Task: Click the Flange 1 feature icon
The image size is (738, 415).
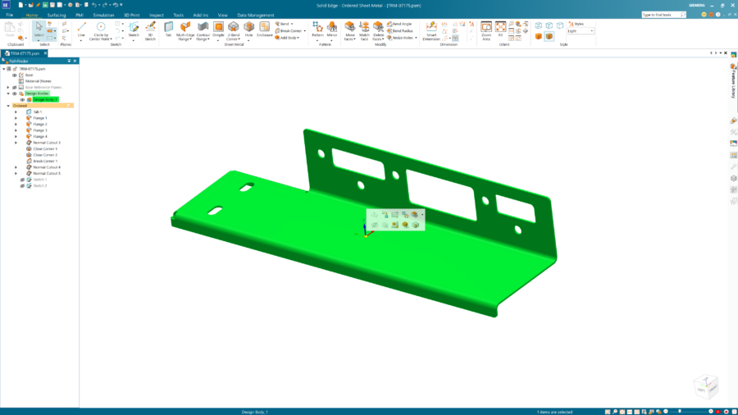Action: pos(29,118)
